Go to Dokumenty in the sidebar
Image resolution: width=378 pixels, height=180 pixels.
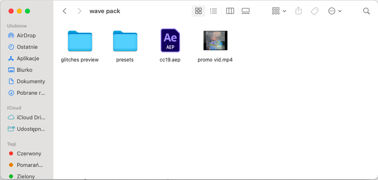[31, 81]
